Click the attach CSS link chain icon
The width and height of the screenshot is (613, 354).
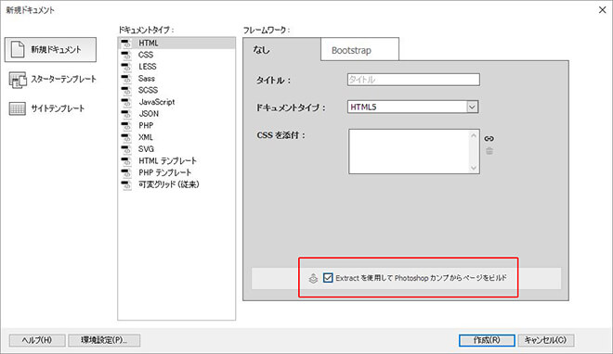click(489, 138)
